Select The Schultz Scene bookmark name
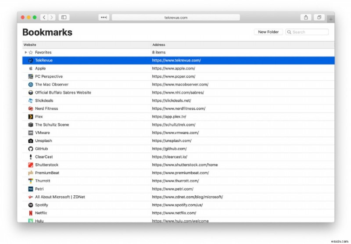 point(52,125)
